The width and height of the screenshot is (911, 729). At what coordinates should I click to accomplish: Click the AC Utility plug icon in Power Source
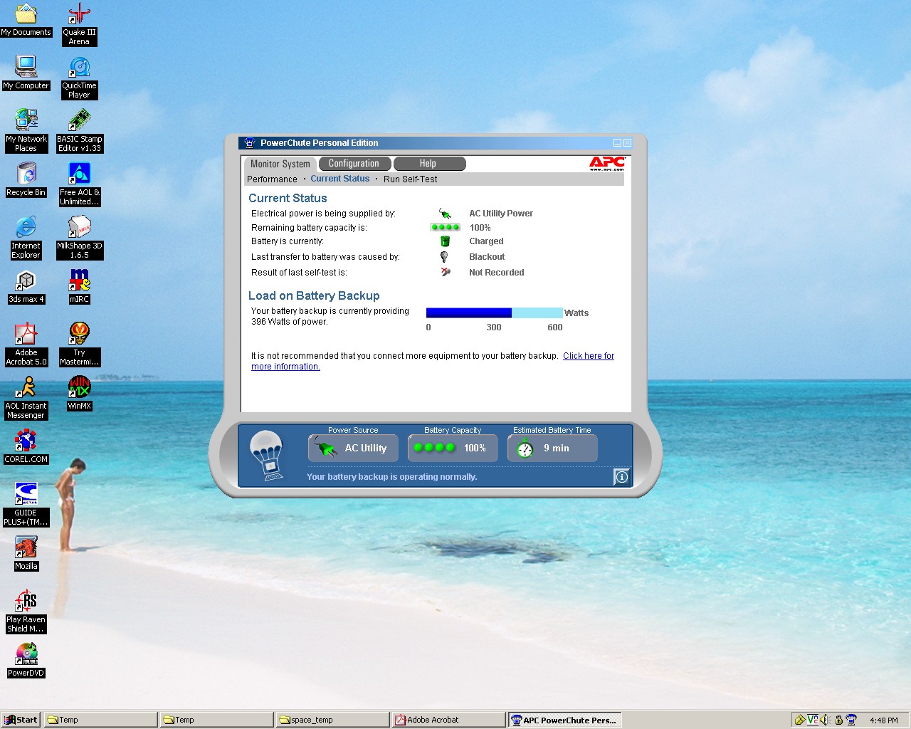[x=325, y=448]
